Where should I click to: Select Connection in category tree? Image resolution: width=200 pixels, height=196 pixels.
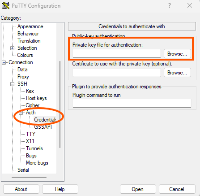click(21, 62)
